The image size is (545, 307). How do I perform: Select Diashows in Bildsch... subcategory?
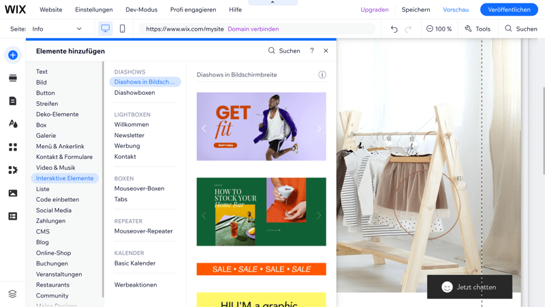145,82
